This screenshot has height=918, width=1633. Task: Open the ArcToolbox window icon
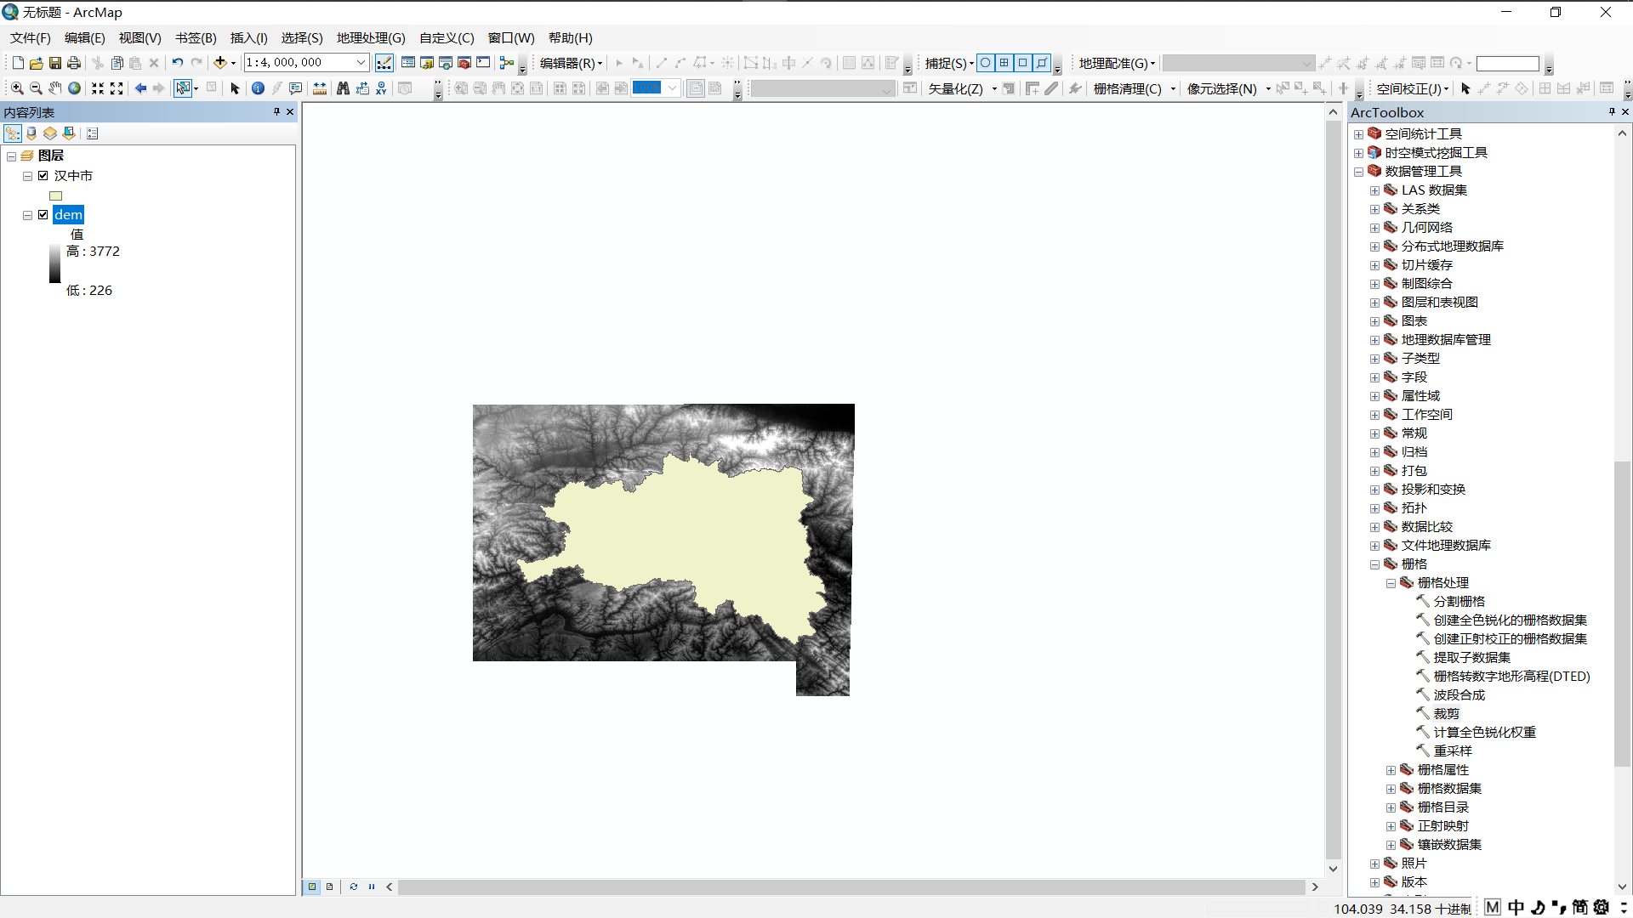pyautogui.click(x=464, y=63)
